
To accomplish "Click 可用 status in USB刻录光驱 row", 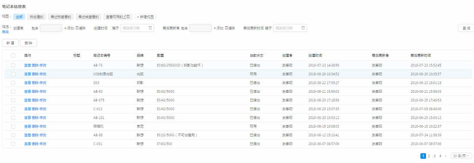I will 253,74.
